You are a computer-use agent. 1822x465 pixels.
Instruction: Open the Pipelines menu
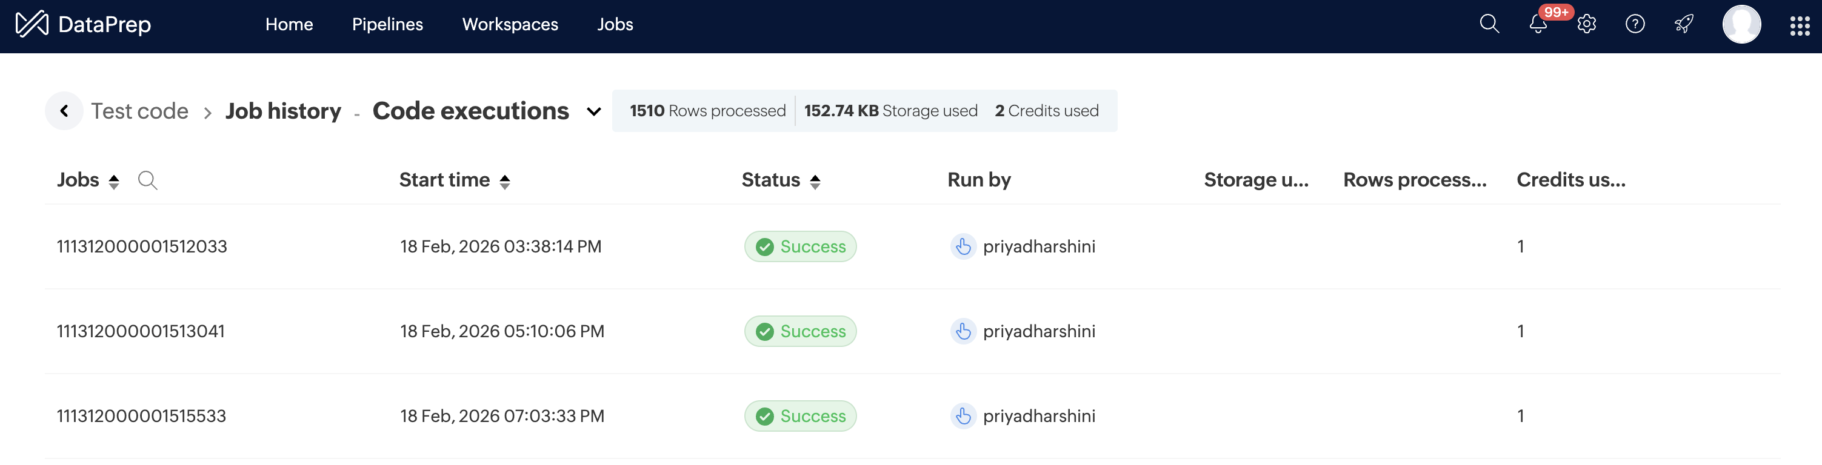click(387, 24)
